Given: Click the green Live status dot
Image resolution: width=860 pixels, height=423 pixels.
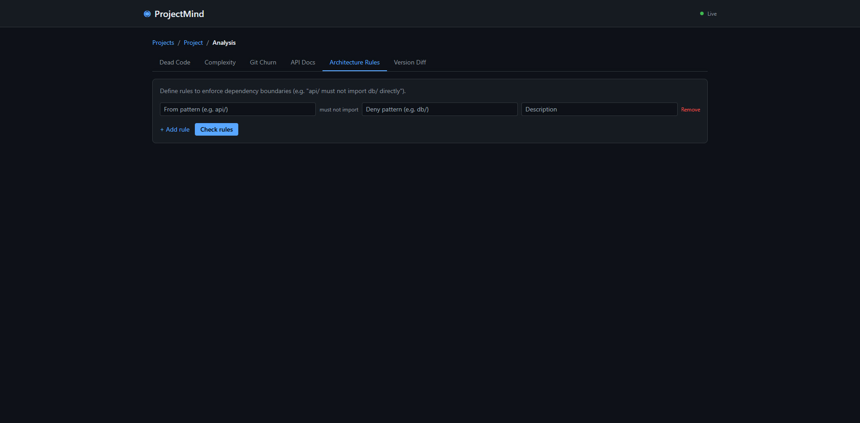Looking at the screenshot, I should point(702,14).
